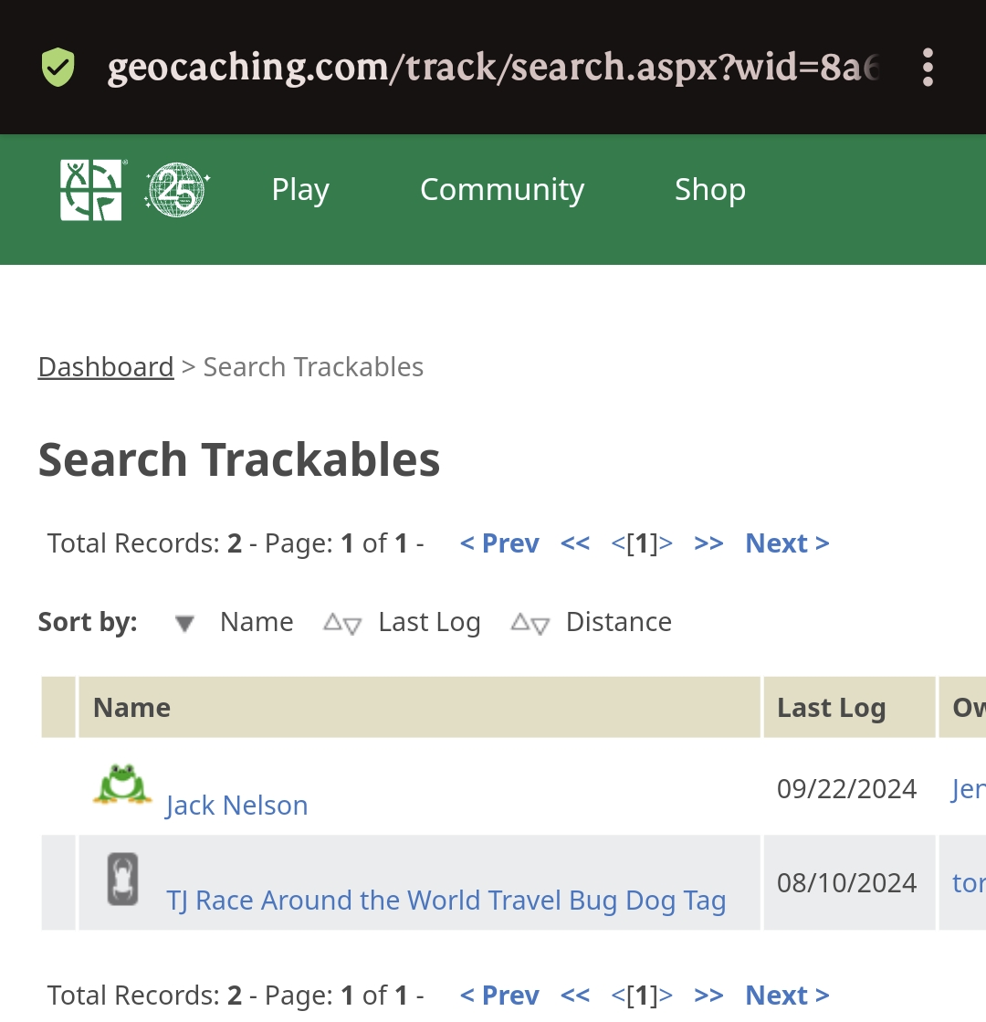Screen dimensions: 986x1022
Task: Click the frog icon beside Jack Nelson
Action: click(122, 785)
